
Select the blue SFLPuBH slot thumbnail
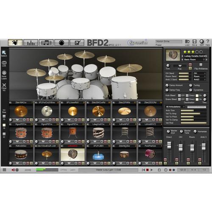pos(98,154)
